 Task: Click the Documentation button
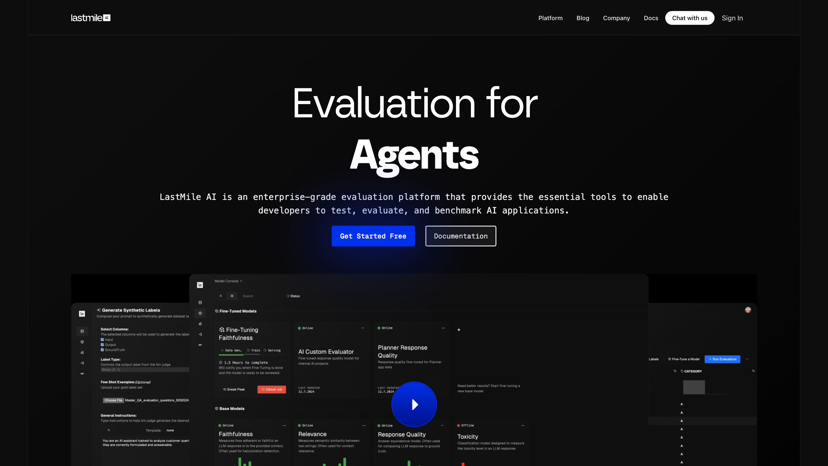(461, 236)
